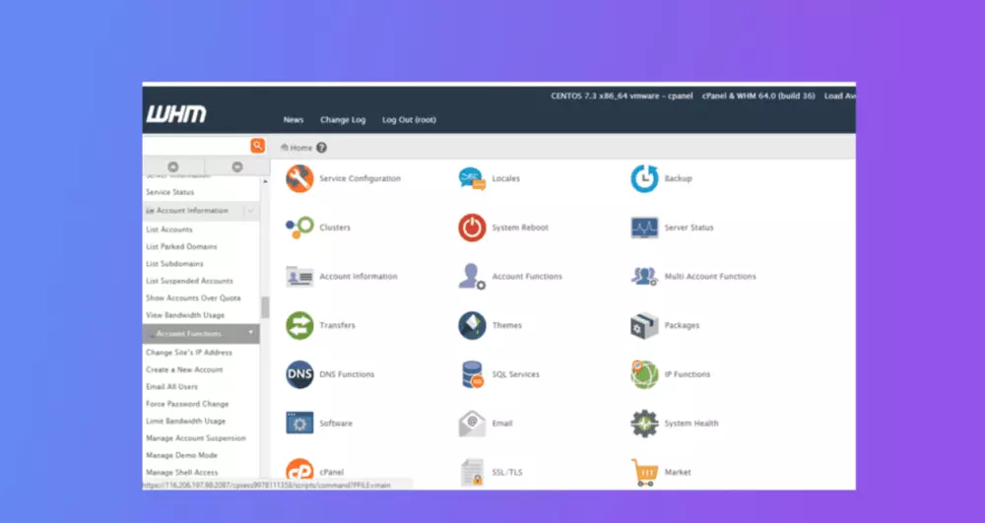Viewport: 985px width, 523px height.
Task: Open the System Health gear icon
Action: (644, 424)
